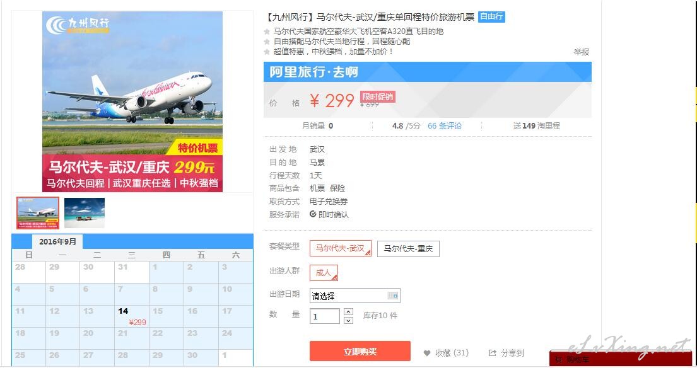Increase quantity with the up arrow

point(348,312)
